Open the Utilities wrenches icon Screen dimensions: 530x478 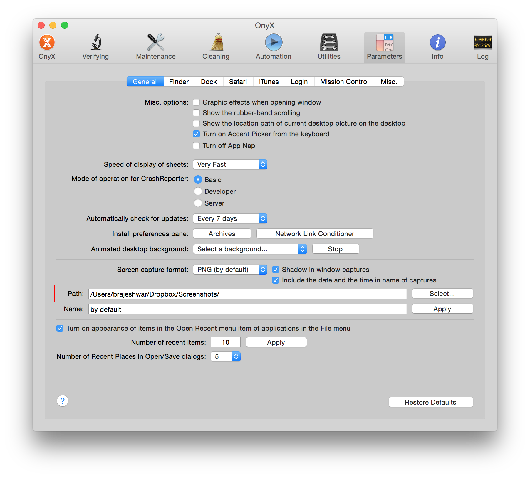pos(329,43)
